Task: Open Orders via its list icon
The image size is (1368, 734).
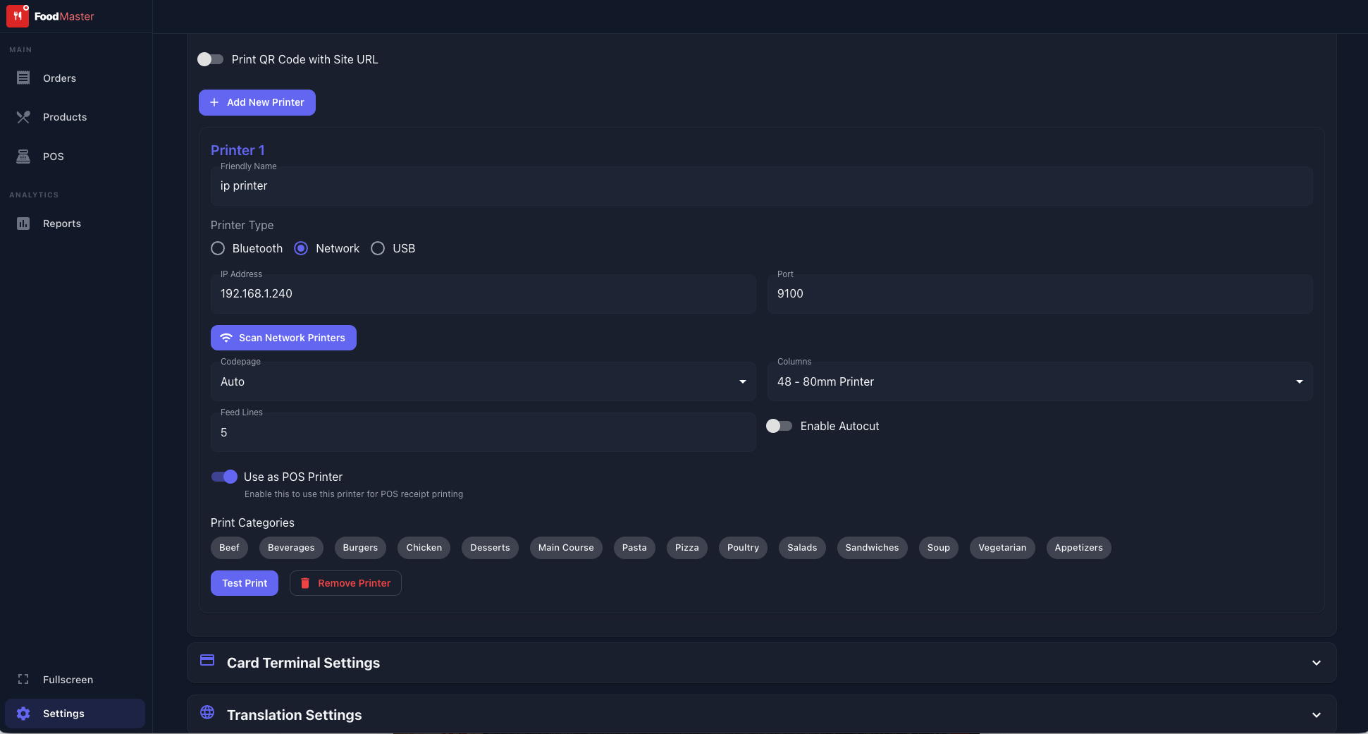Action: click(23, 78)
